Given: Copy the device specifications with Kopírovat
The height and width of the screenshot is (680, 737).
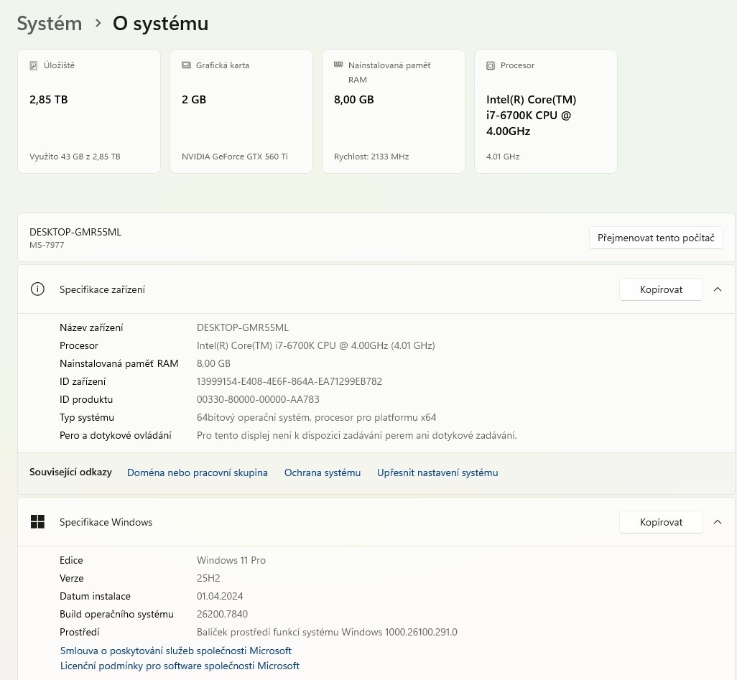Looking at the screenshot, I should (x=661, y=289).
